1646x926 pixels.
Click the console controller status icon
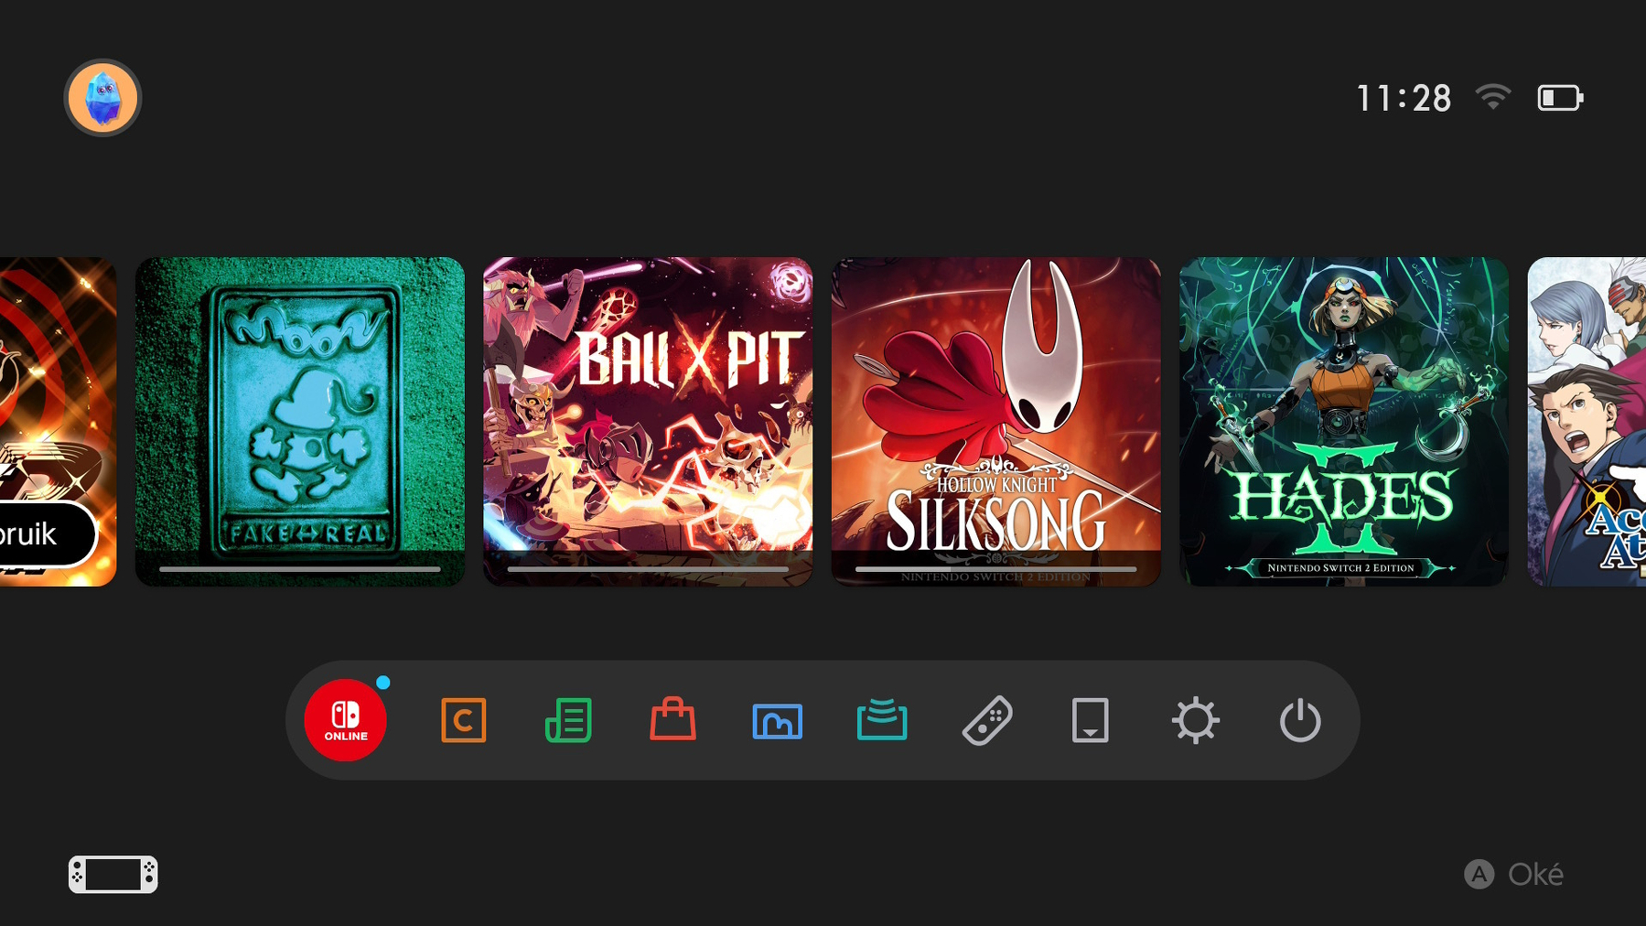(113, 874)
